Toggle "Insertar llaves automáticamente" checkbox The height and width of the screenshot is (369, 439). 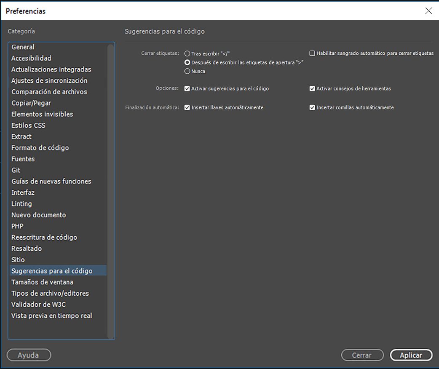(x=187, y=107)
